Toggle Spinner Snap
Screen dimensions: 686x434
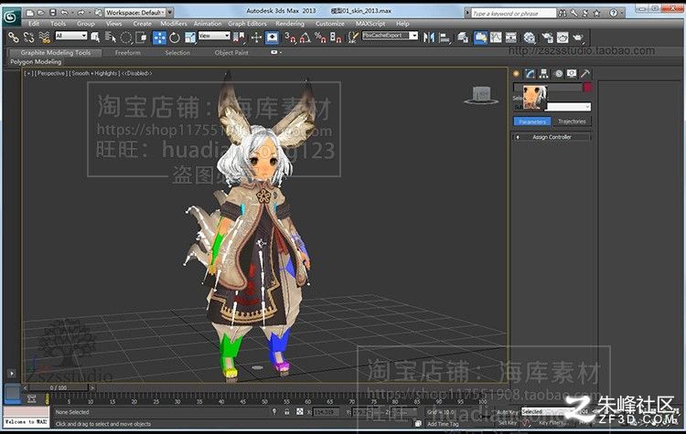336,37
